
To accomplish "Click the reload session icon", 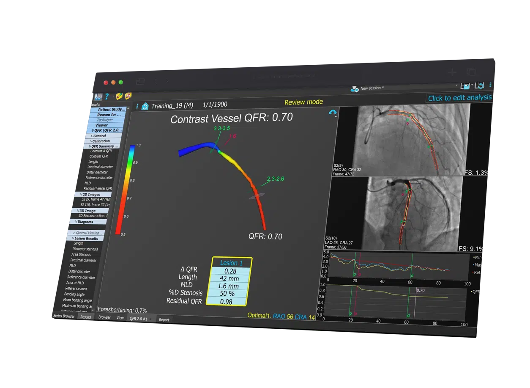I will 479,85.
